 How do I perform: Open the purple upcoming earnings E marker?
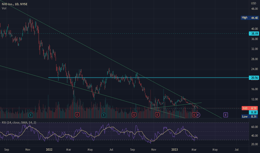click(225, 115)
